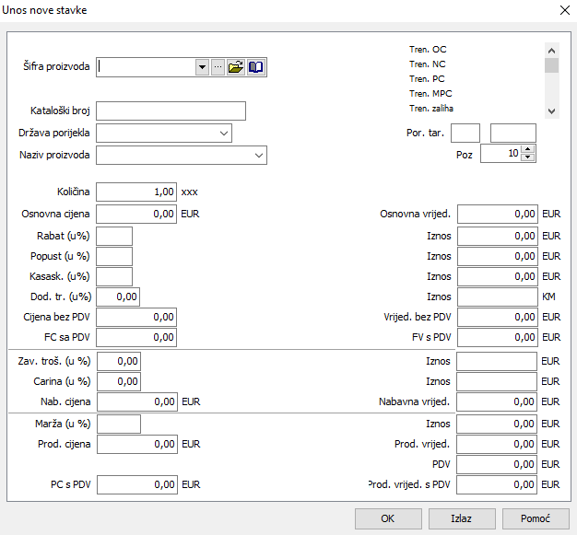Expand the Država porijekla dropdown

click(224, 134)
